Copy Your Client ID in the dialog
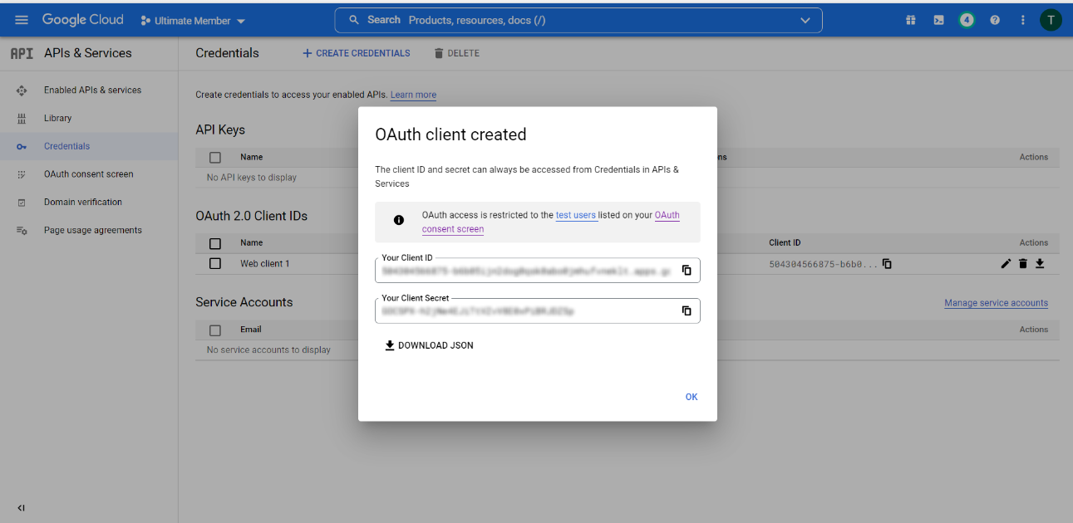This screenshot has height=523, width=1073. point(687,271)
